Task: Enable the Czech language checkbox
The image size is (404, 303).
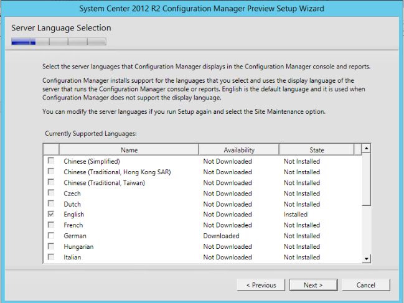Action: coord(50,193)
